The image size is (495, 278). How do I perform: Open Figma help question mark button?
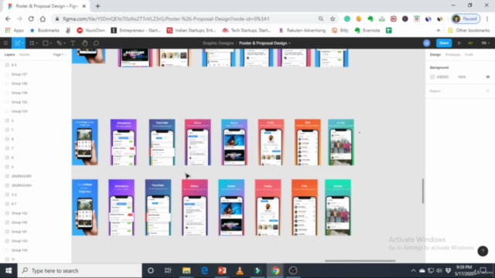(x=483, y=251)
